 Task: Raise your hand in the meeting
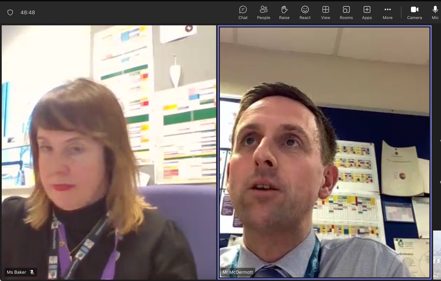(x=284, y=12)
